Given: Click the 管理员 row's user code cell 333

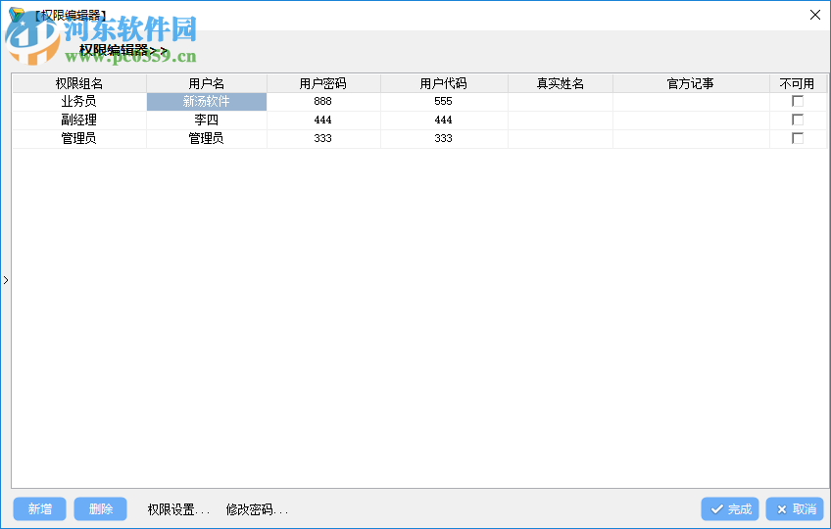Looking at the screenshot, I should 444,138.
